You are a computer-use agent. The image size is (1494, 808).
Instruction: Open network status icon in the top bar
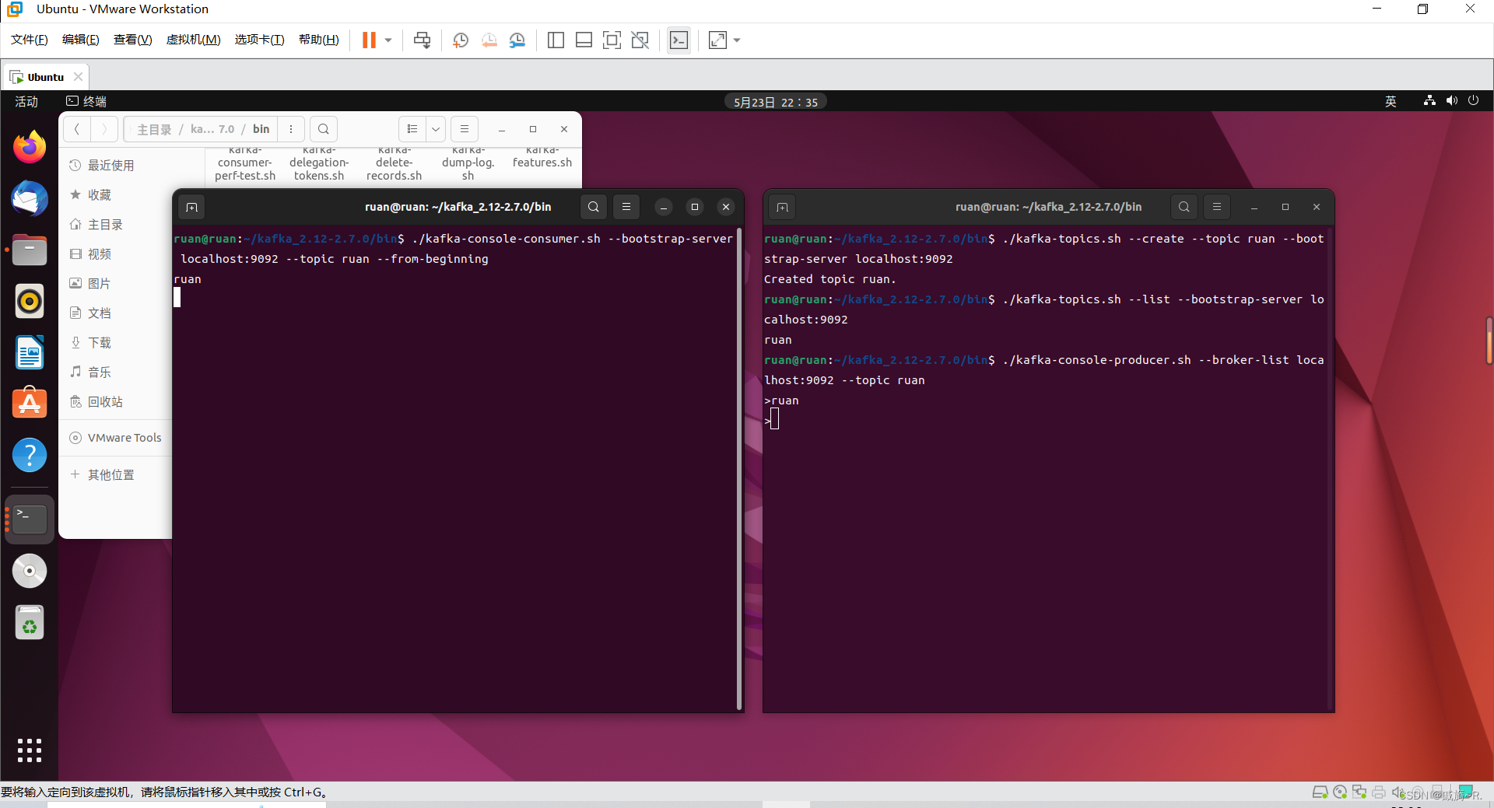(1429, 100)
